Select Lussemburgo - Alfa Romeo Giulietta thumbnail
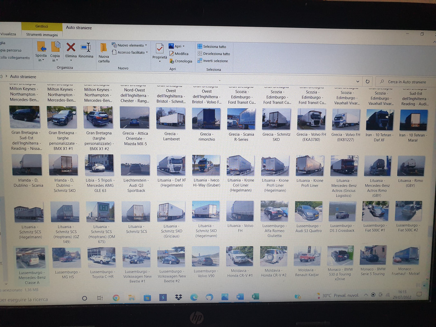 [274, 211]
